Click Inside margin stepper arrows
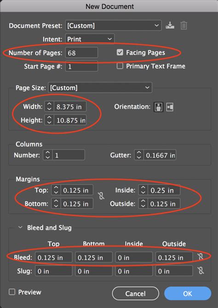The width and height of the screenshot is (218, 308). tap(143, 190)
